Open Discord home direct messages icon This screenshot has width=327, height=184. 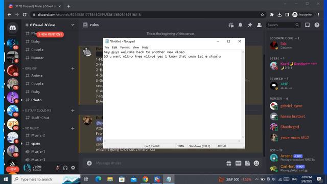[12, 28]
